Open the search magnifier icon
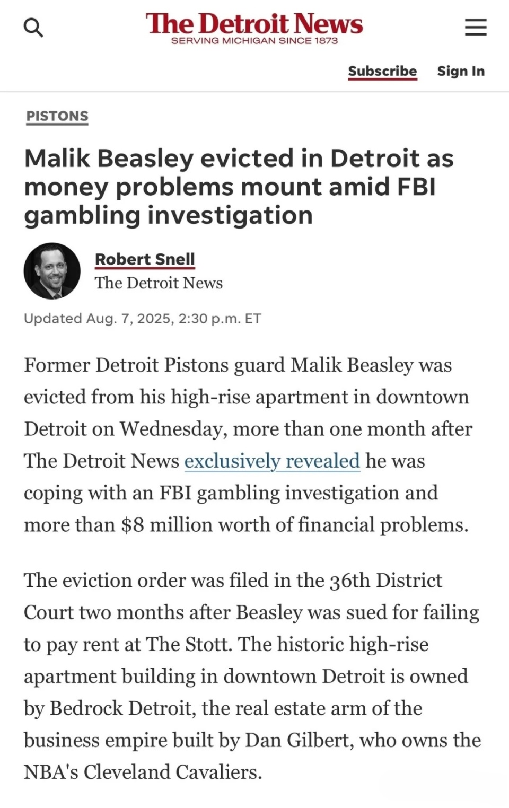The image size is (509, 808). point(33,27)
